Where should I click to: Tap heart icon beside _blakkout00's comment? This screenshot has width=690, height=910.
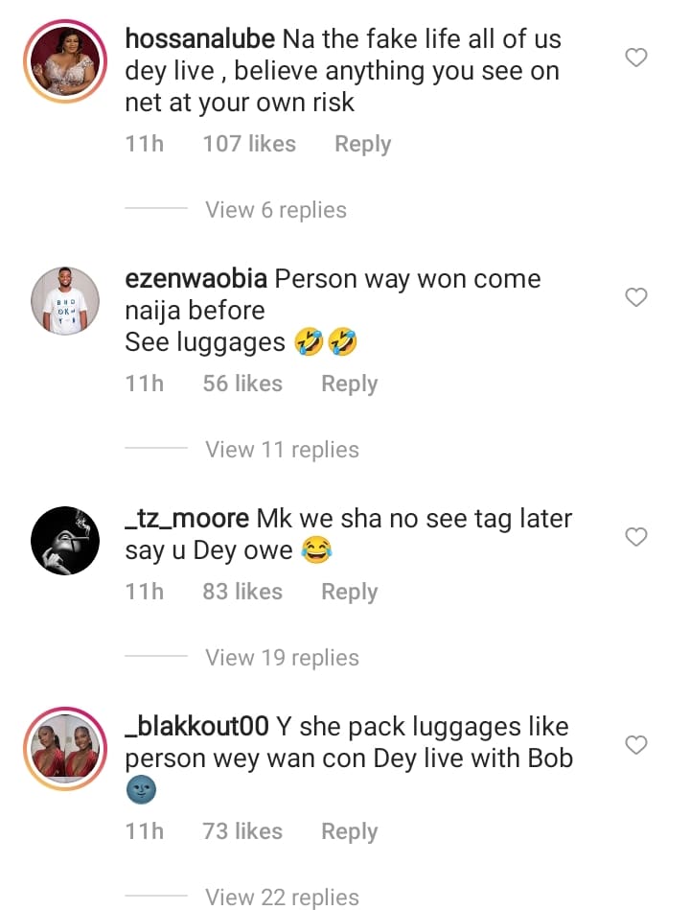636,745
